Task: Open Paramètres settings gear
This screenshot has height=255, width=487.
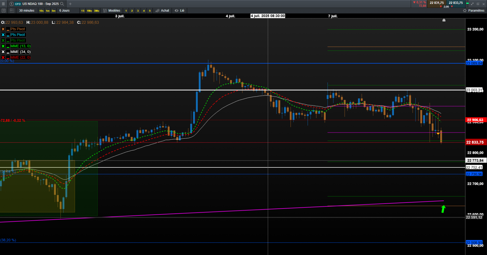Action: [473, 11]
